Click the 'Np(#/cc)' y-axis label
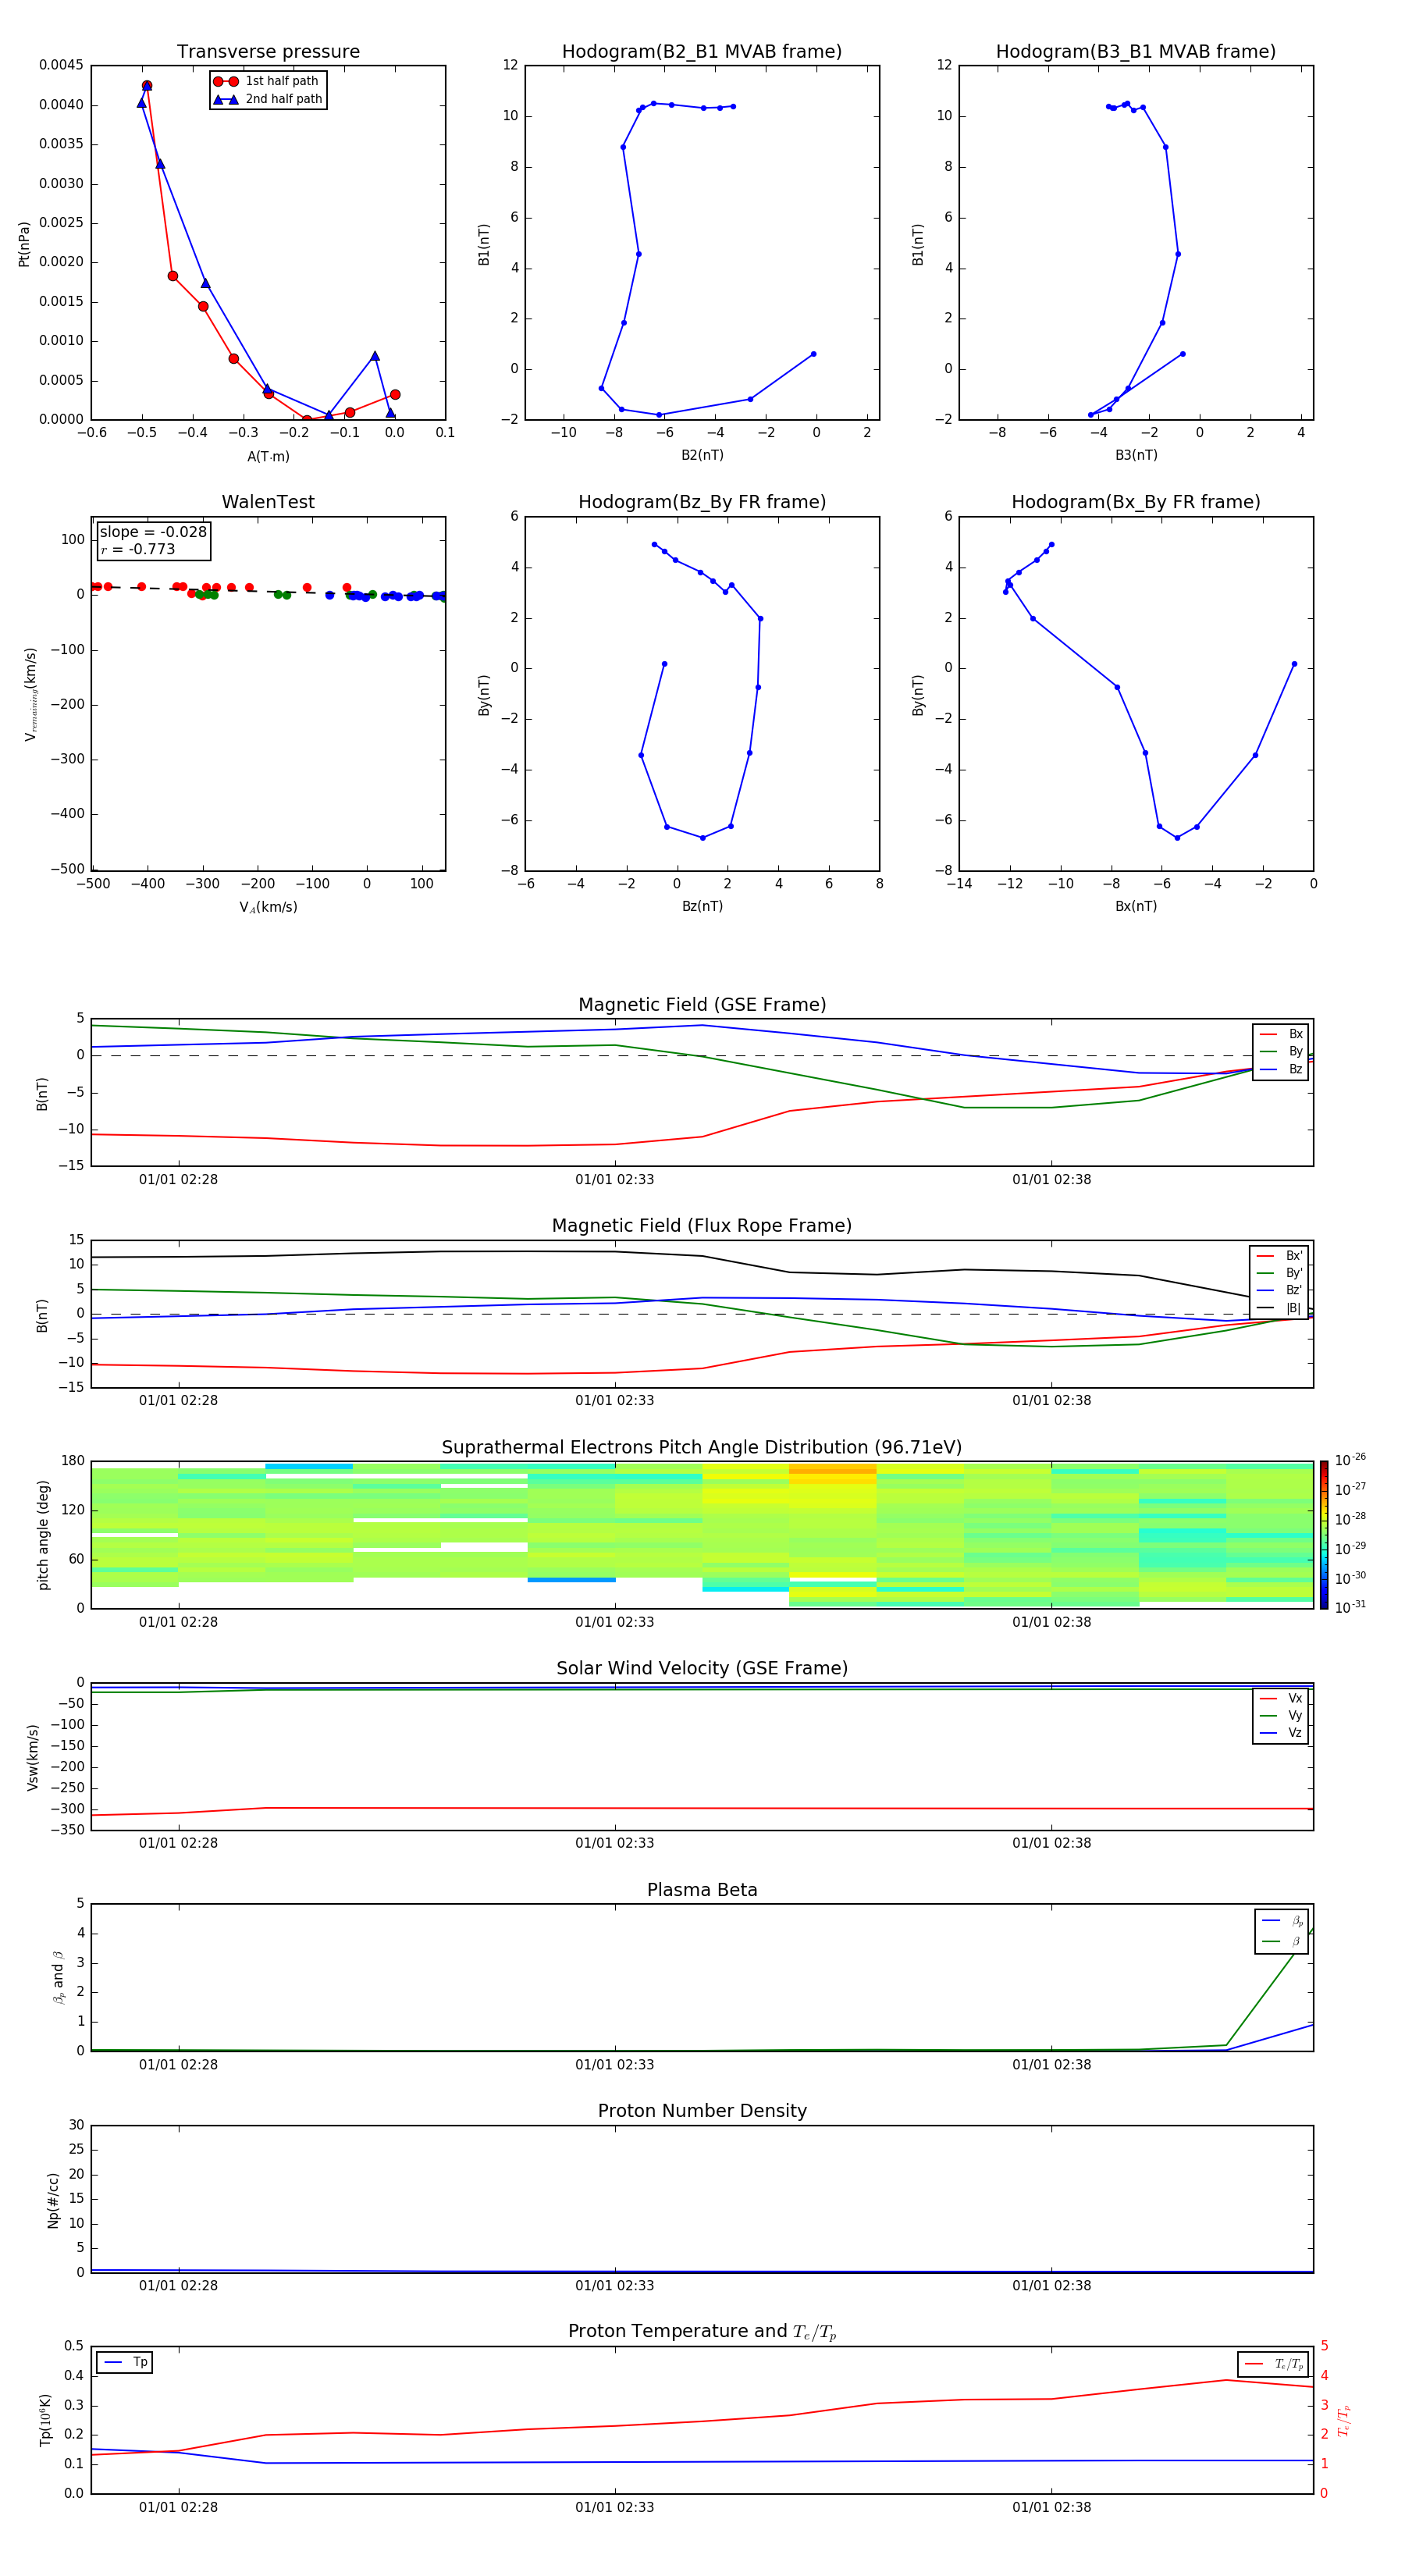1405x2576 pixels. 52,2200
